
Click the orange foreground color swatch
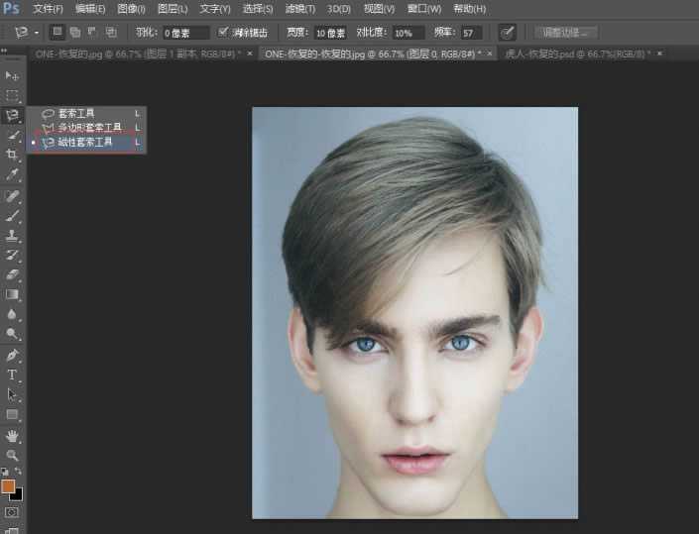[8, 486]
